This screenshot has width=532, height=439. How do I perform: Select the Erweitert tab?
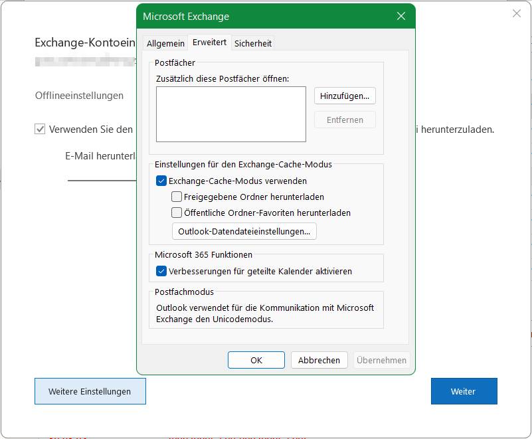pyautogui.click(x=208, y=42)
